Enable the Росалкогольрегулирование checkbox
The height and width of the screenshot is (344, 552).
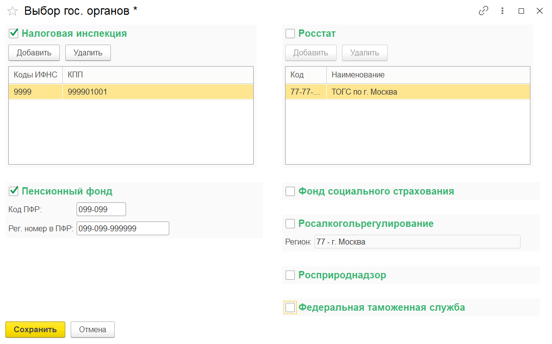(290, 224)
